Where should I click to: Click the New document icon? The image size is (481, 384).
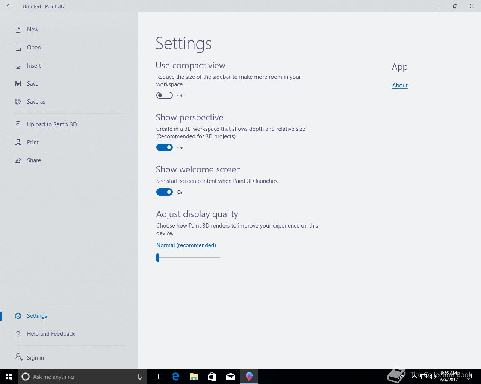[x=18, y=30]
